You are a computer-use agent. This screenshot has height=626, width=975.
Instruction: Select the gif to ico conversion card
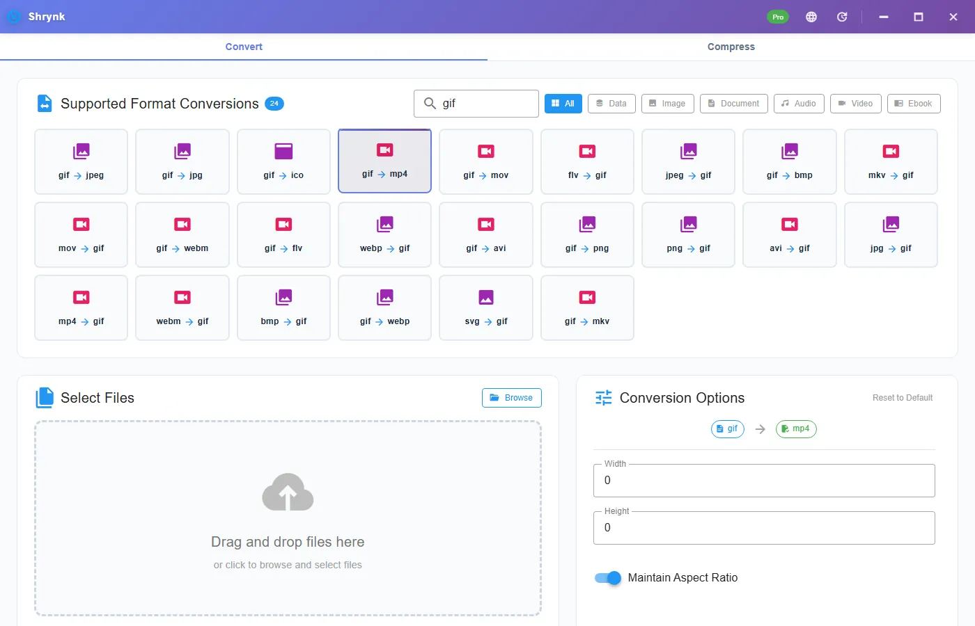[x=283, y=161]
